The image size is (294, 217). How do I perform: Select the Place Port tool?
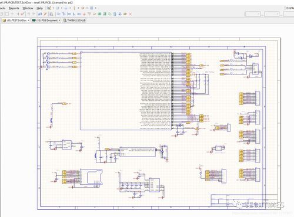[x=125, y=14]
